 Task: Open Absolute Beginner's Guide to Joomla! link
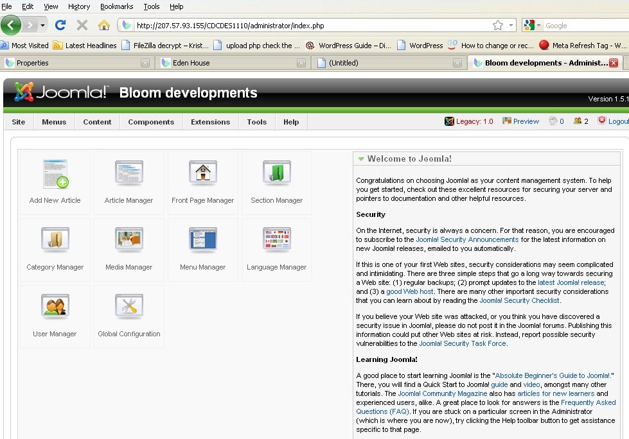553,375
